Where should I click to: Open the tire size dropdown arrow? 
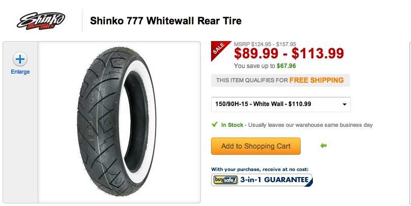click(344, 105)
